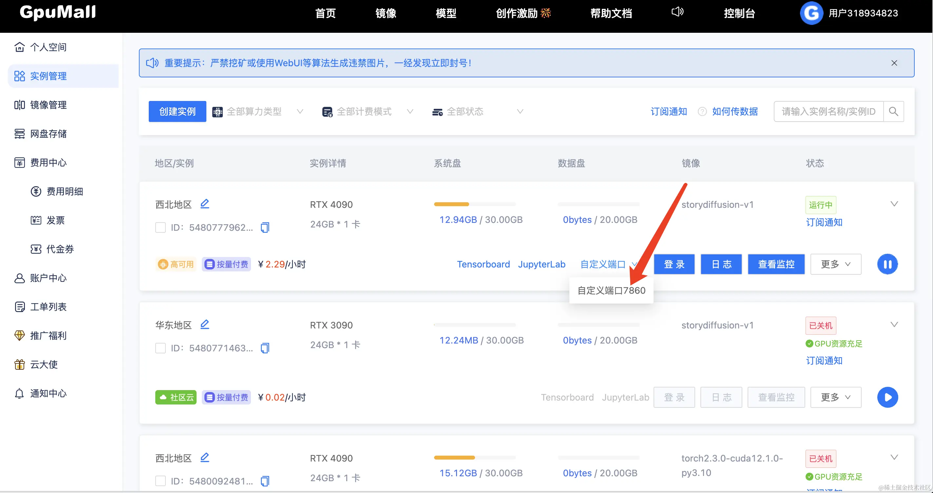Expand row chevron of 华东地区 instance
This screenshot has width=933, height=493.
(x=894, y=325)
